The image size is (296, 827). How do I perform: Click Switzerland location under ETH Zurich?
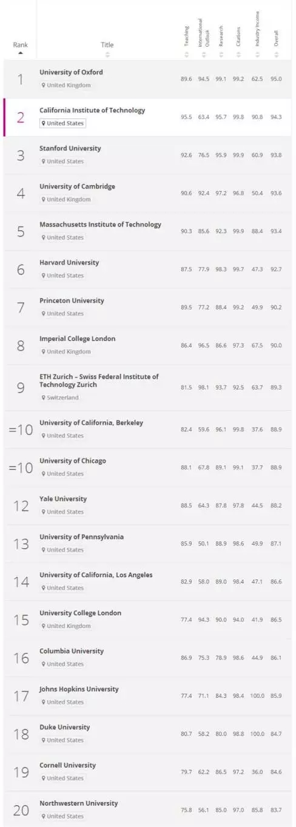[60, 398]
